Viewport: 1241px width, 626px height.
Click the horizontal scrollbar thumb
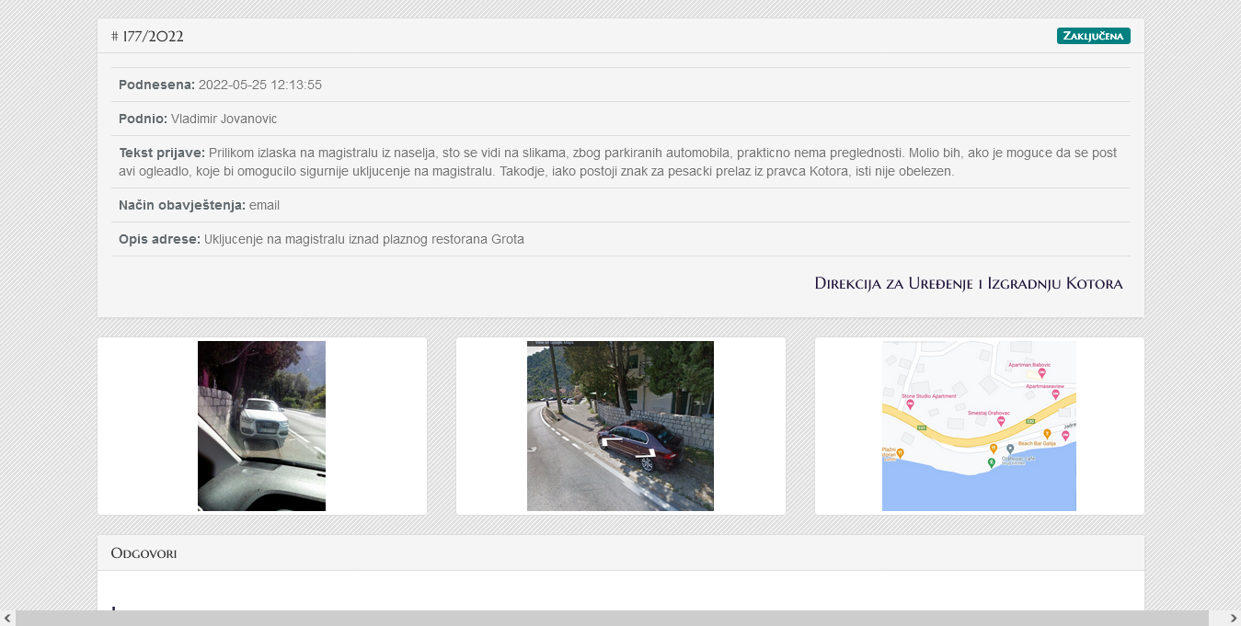click(612, 618)
